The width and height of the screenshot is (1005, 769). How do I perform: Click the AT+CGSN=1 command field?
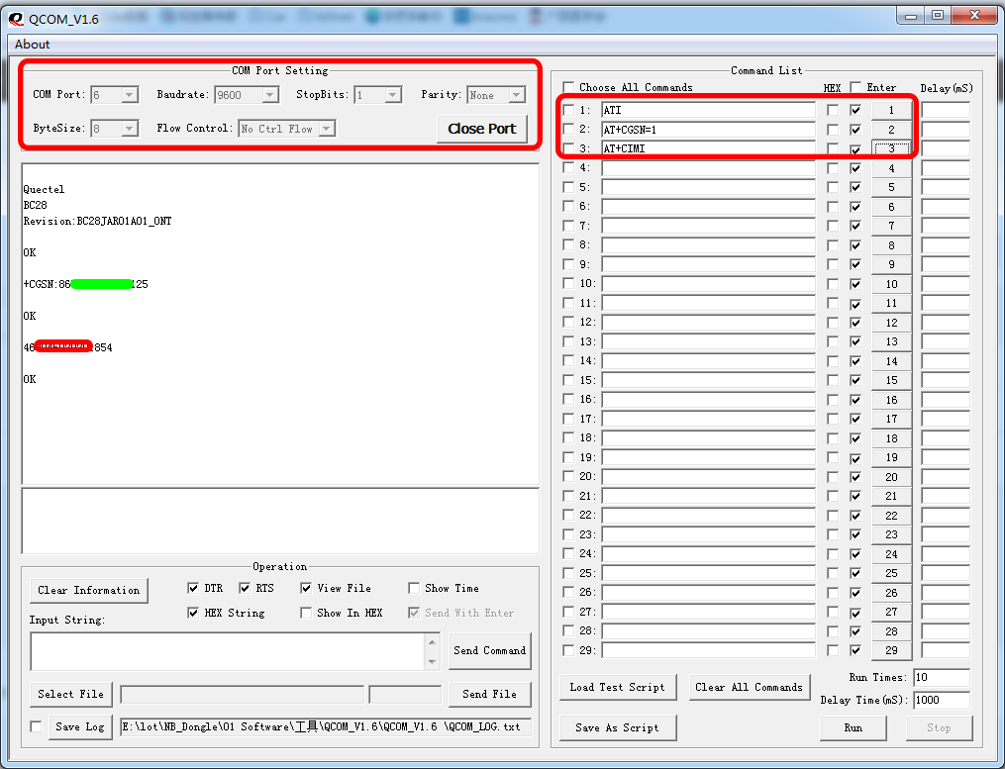coord(708,130)
